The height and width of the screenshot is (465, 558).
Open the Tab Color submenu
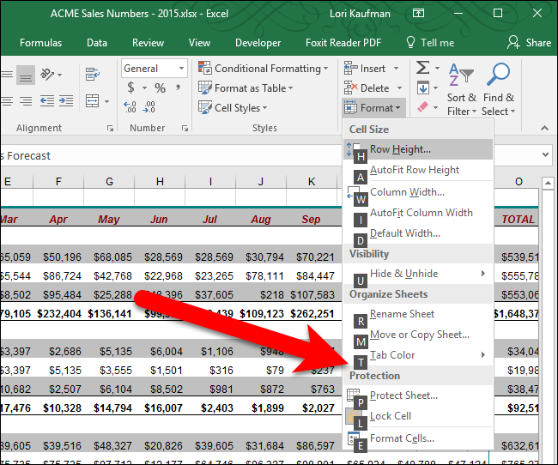click(x=392, y=355)
